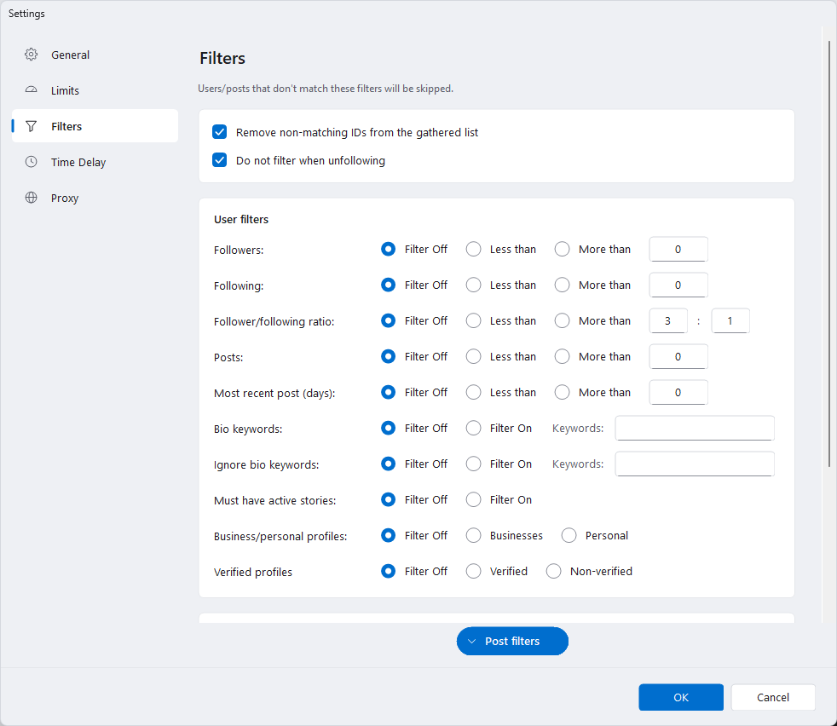Screen dimensions: 837x726
Task: Click the Posts value field
Action: click(x=678, y=356)
